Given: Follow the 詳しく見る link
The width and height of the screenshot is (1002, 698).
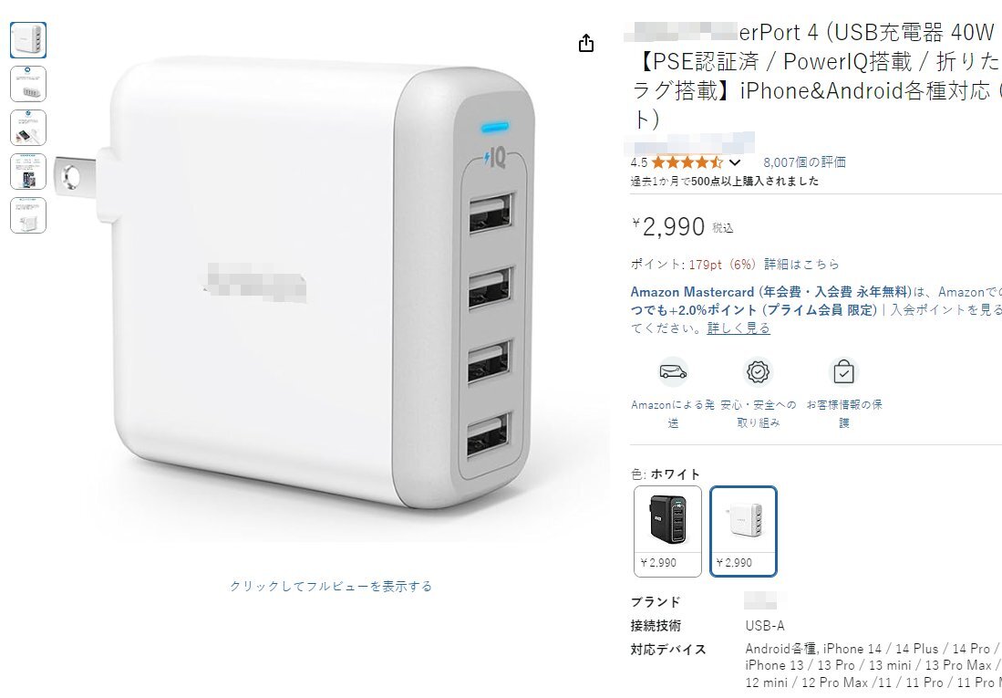Looking at the screenshot, I should [739, 328].
